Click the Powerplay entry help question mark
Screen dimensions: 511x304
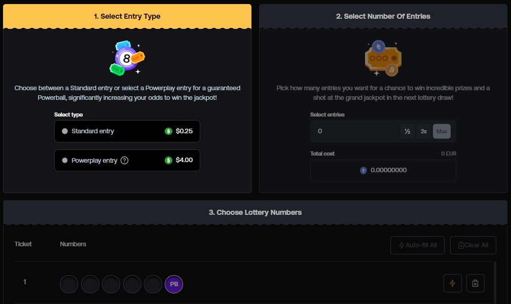point(125,161)
